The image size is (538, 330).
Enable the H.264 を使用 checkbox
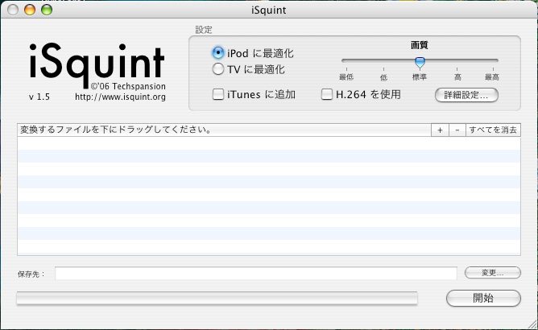tap(327, 94)
